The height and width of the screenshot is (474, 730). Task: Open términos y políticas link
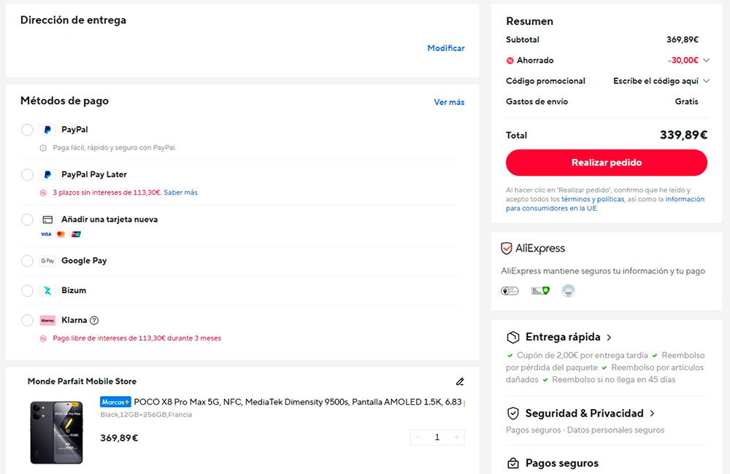(x=593, y=199)
